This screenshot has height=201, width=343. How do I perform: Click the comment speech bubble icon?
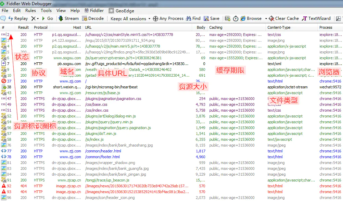pos(3,18)
